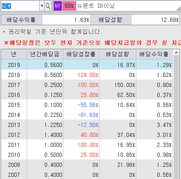181x179 pixels.
Task: Select the 2016 row year cell
Action: tap(14, 95)
